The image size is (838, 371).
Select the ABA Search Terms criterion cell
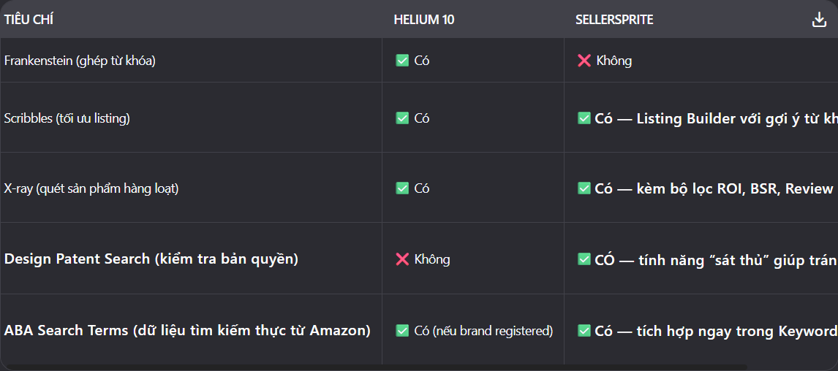click(x=191, y=330)
